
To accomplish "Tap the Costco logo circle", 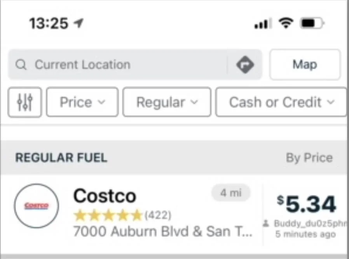I will tap(37, 206).
